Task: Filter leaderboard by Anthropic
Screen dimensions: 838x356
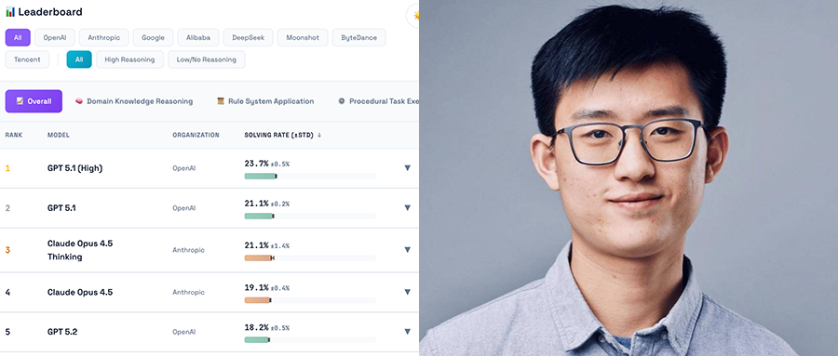Action: click(103, 38)
